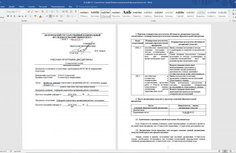Justify the paragraph text
The image size is (236, 153).
(x=57, y=16)
